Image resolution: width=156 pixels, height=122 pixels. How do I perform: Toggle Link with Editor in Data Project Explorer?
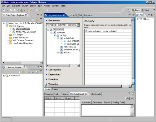(37, 20)
